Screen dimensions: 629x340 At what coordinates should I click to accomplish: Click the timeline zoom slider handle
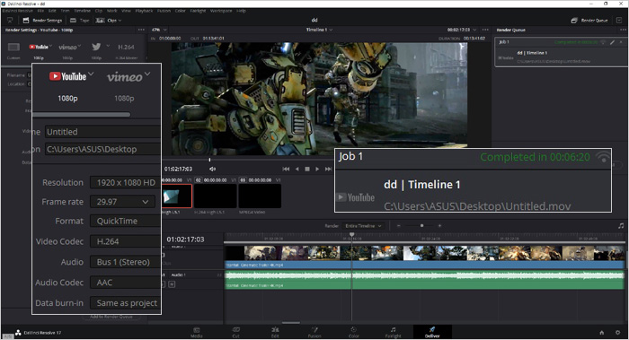pyautogui.click(x=421, y=226)
